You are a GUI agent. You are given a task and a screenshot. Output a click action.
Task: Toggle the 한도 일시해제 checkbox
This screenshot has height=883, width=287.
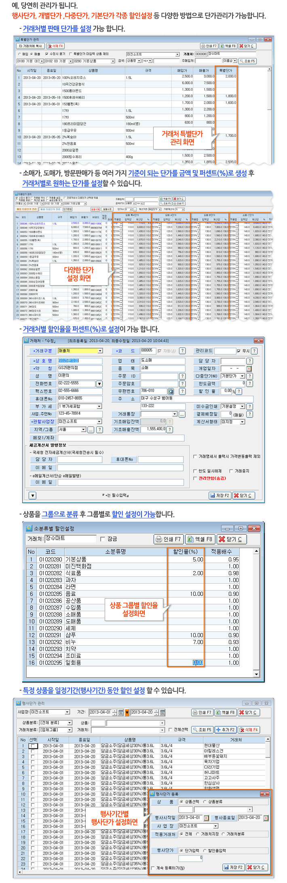(195, 471)
